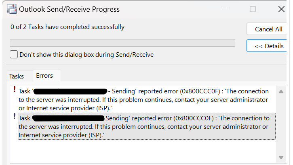This screenshot has width=293, height=165.
Task: Enable "Don't show this dialog box" checkbox
Action: pyautogui.click(x=14, y=54)
